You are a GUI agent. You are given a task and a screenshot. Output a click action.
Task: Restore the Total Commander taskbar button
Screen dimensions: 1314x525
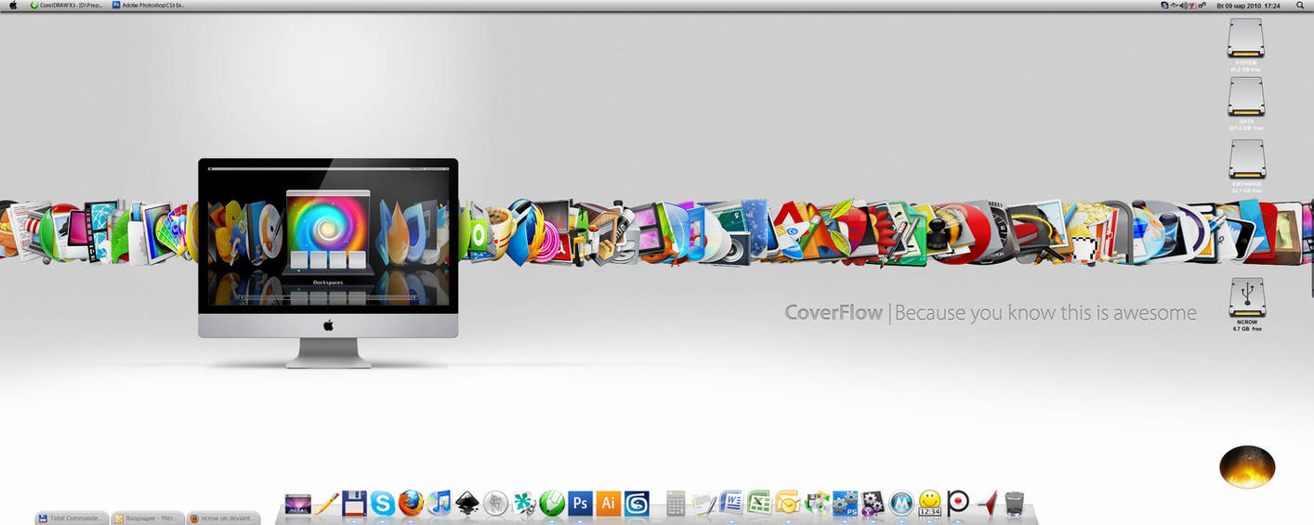tap(72, 518)
